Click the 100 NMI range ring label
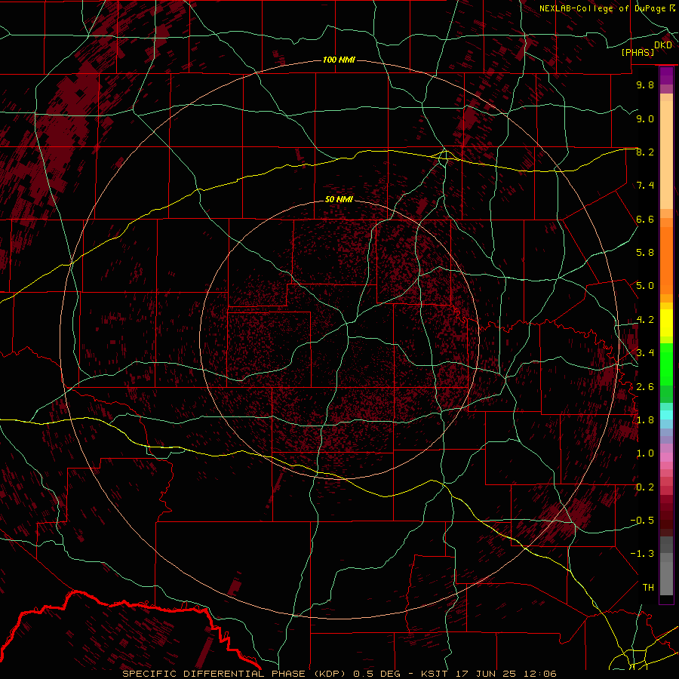The width and height of the screenshot is (679, 679). [x=339, y=60]
